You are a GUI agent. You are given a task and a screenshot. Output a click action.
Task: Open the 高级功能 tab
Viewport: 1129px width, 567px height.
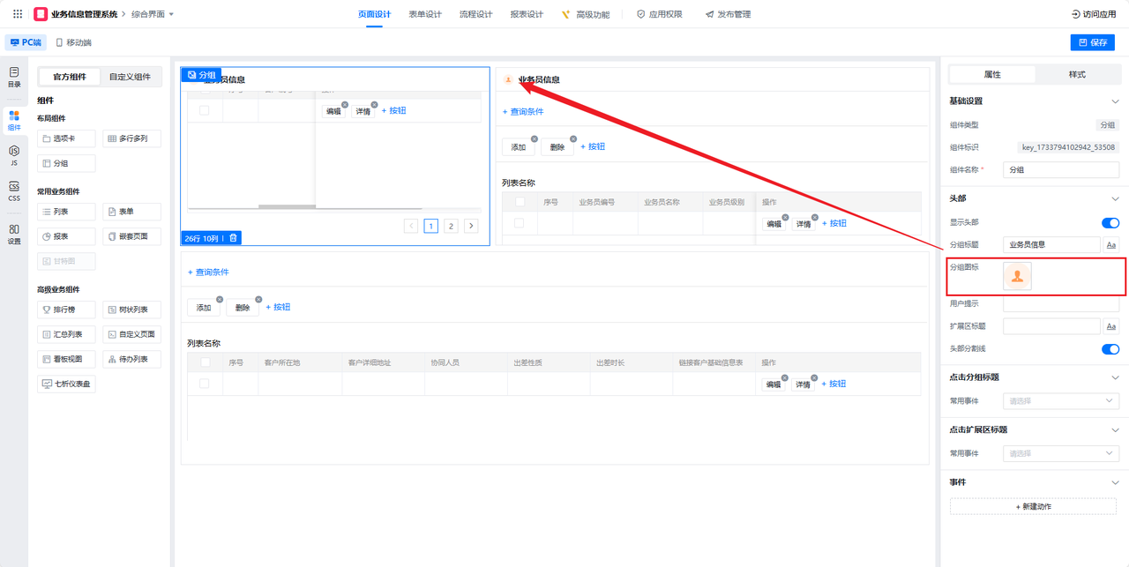click(x=585, y=14)
